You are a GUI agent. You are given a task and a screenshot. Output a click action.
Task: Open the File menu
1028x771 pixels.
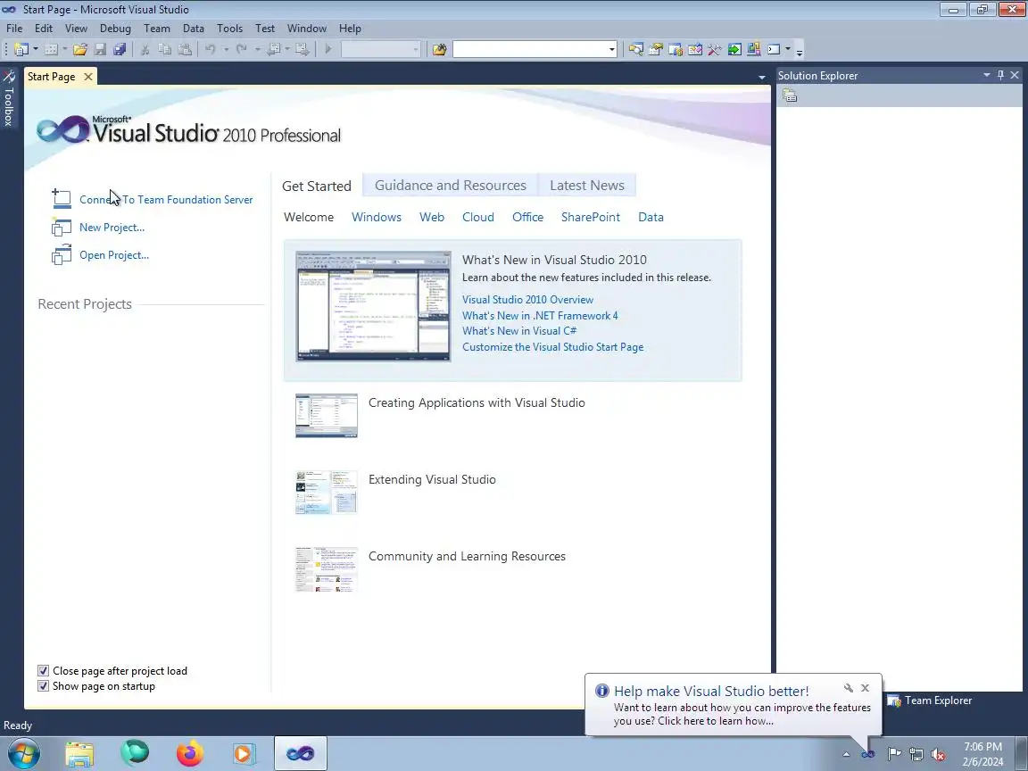pyautogui.click(x=14, y=29)
